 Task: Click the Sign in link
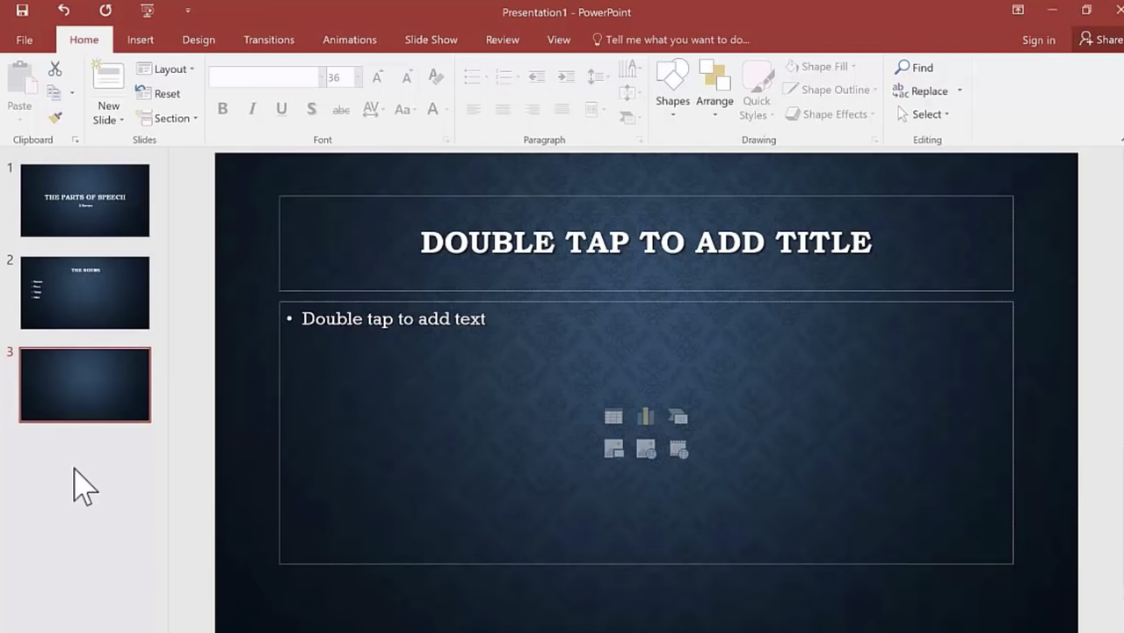pos(1038,40)
